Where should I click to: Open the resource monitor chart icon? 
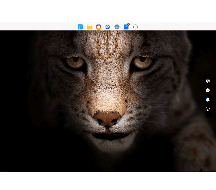coord(208,81)
